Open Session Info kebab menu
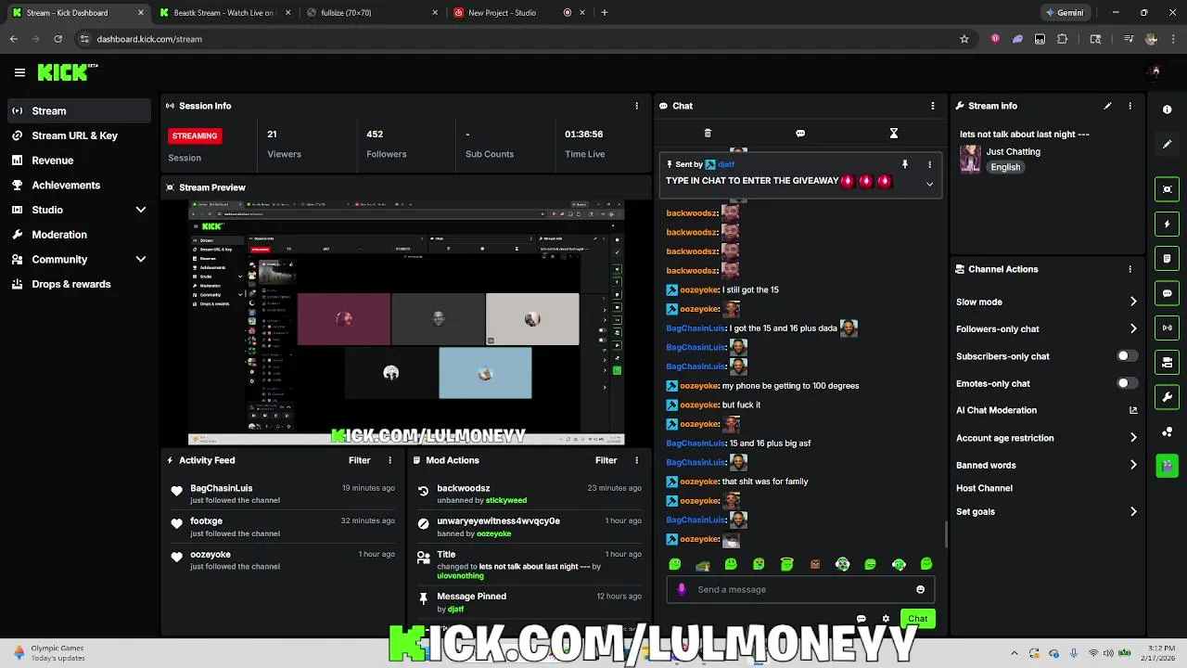The width and height of the screenshot is (1187, 668). (636, 106)
